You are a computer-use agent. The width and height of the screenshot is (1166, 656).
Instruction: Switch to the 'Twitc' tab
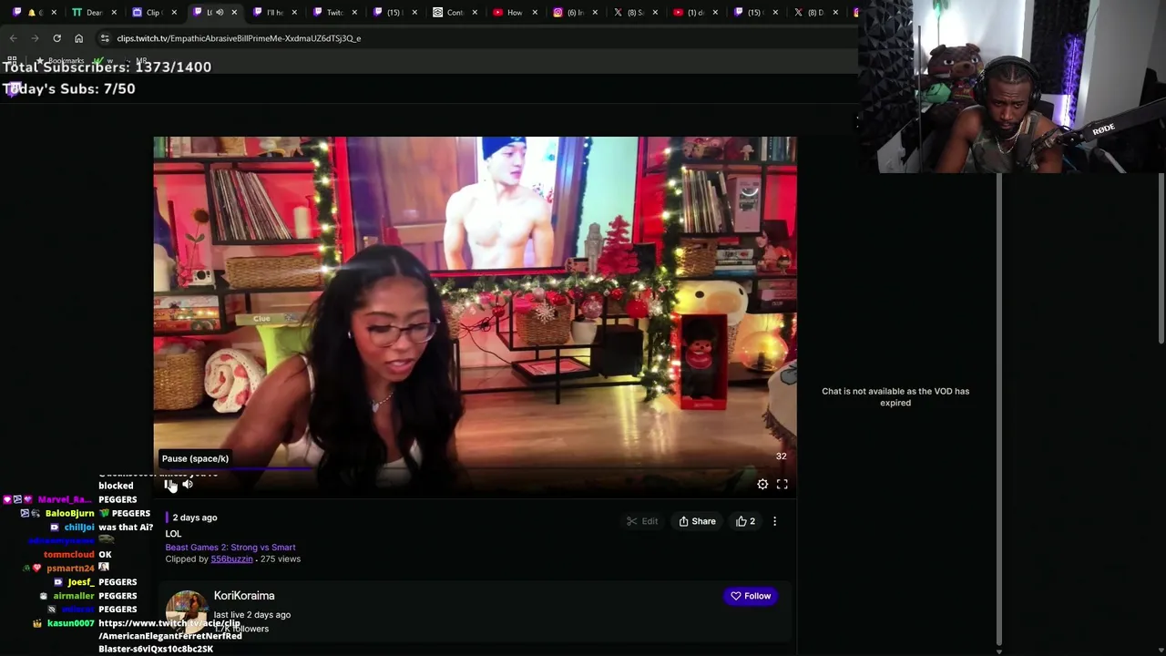[333, 12]
